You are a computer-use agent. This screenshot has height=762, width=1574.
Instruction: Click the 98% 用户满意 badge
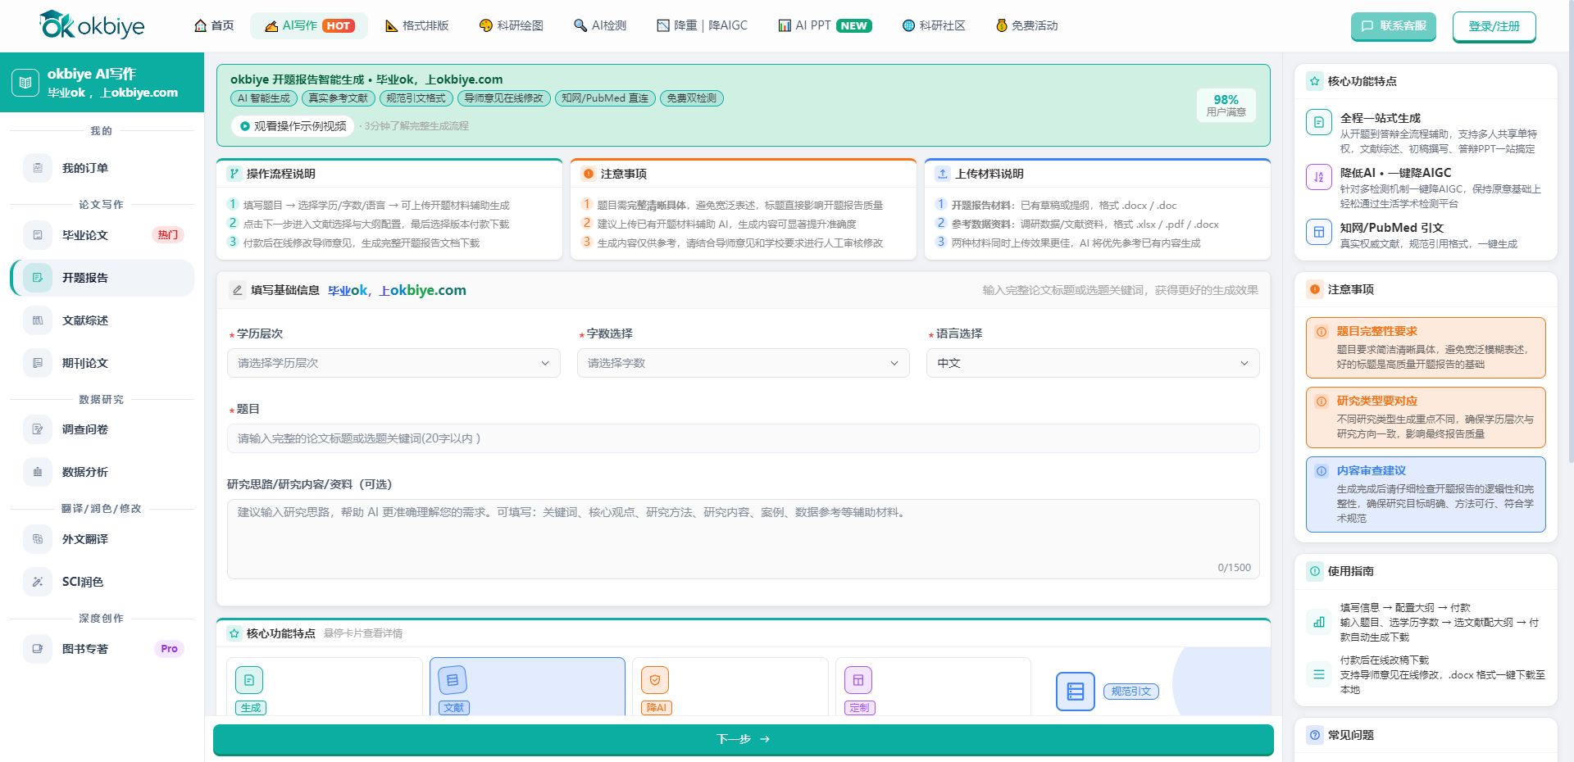[1226, 105]
